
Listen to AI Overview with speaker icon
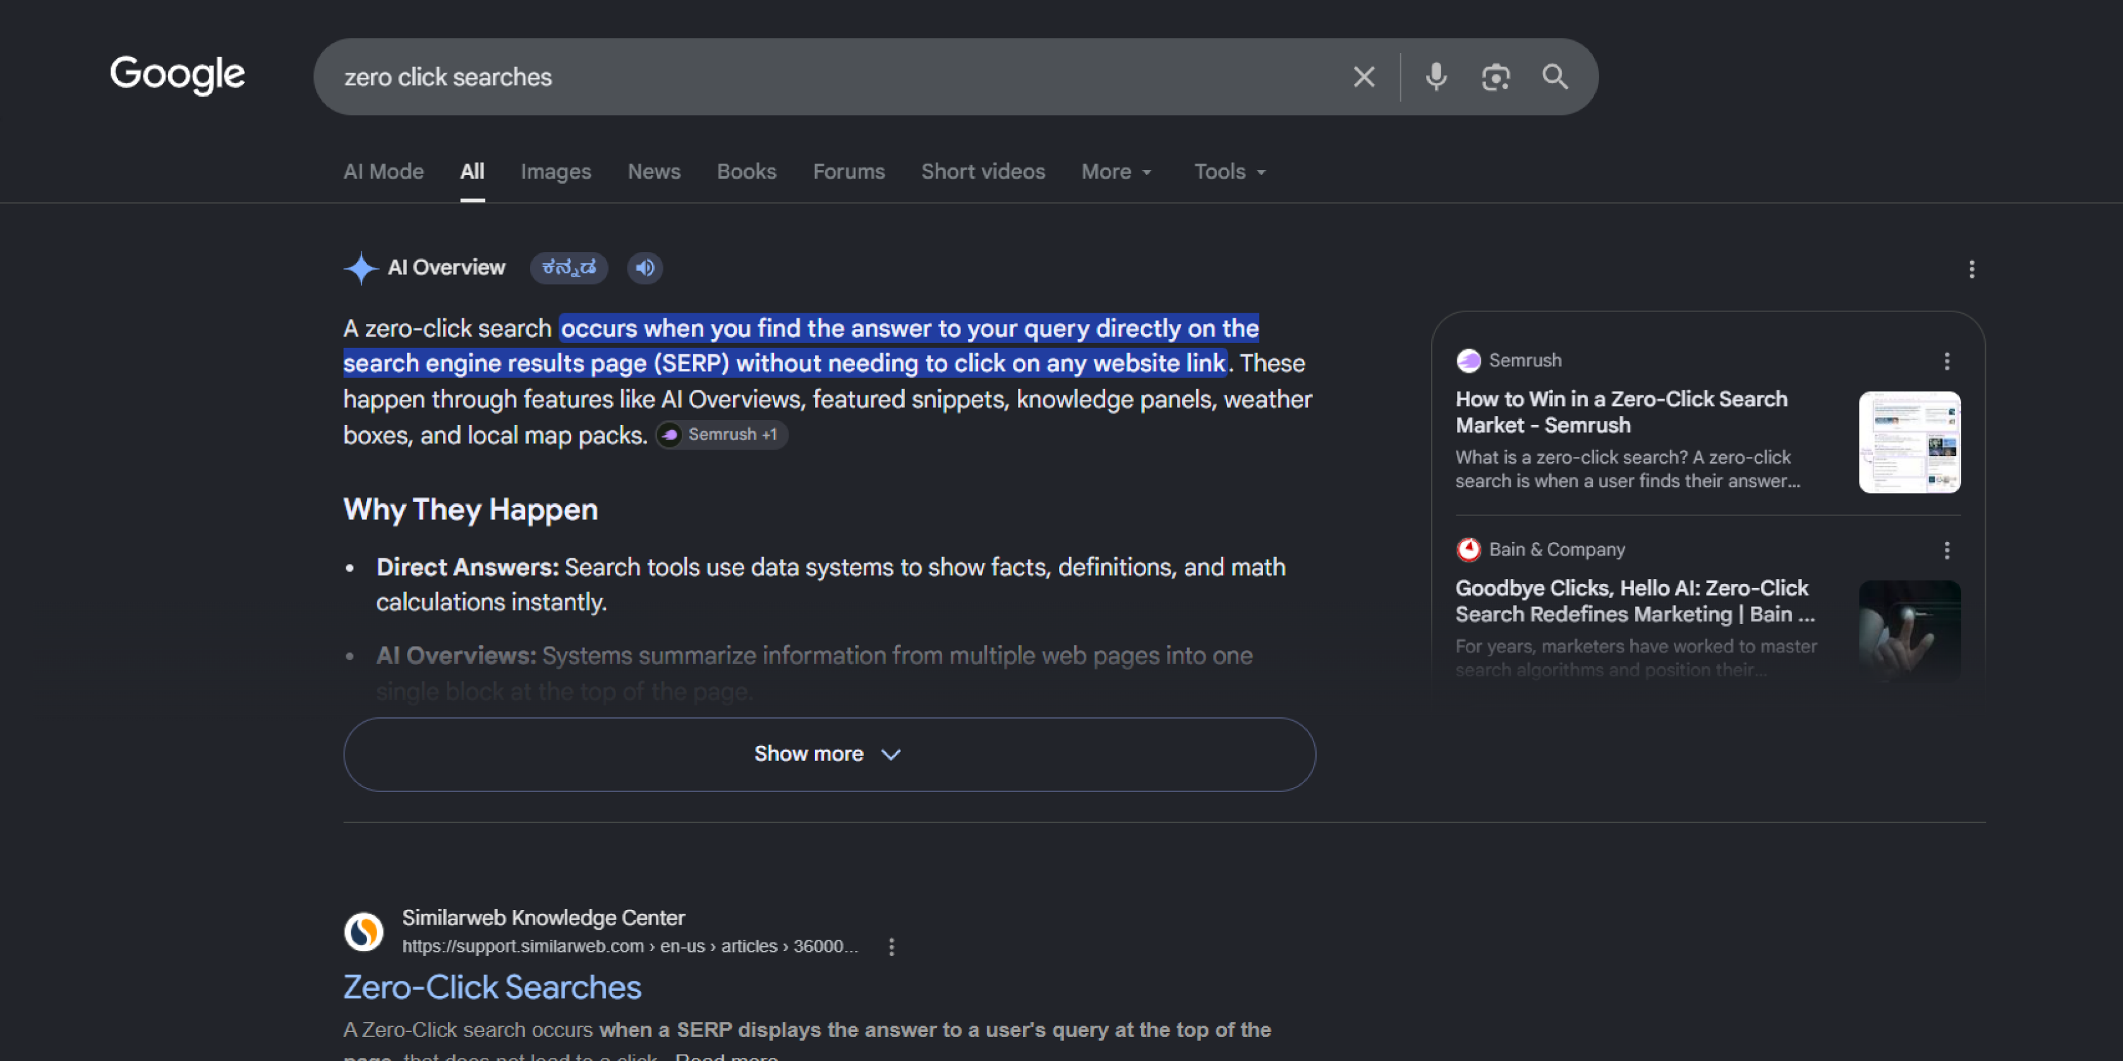[644, 268]
